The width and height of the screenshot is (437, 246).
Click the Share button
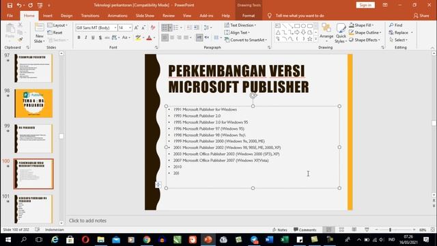(x=421, y=16)
